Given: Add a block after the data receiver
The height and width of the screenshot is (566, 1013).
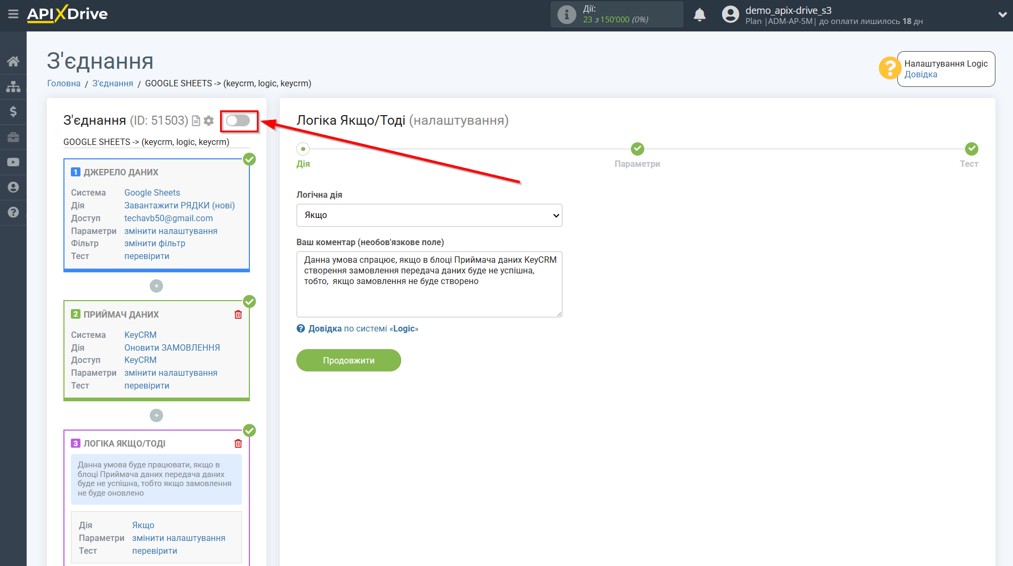Looking at the screenshot, I should [x=156, y=415].
